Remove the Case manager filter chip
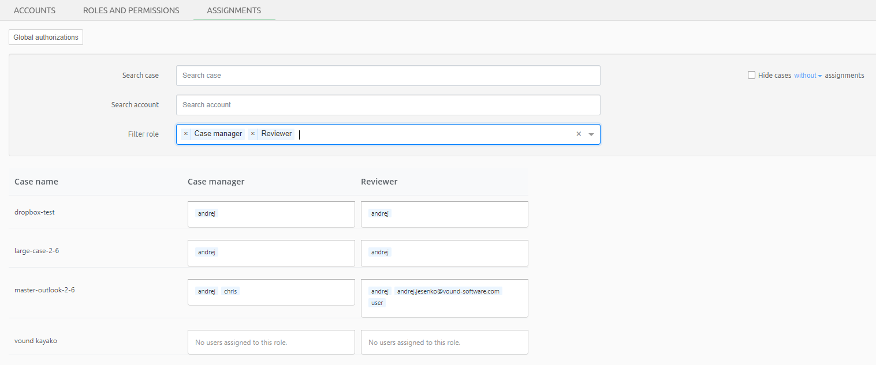The width and height of the screenshot is (876, 365). pyautogui.click(x=185, y=133)
